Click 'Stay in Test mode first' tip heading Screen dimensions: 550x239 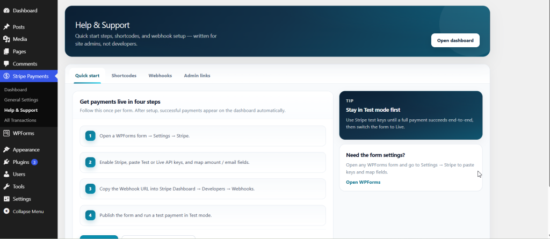[x=373, y=110]
